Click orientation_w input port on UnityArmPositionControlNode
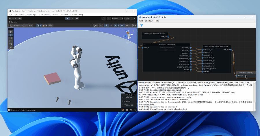This screenshot has height=136, width=260. point(203,66)
